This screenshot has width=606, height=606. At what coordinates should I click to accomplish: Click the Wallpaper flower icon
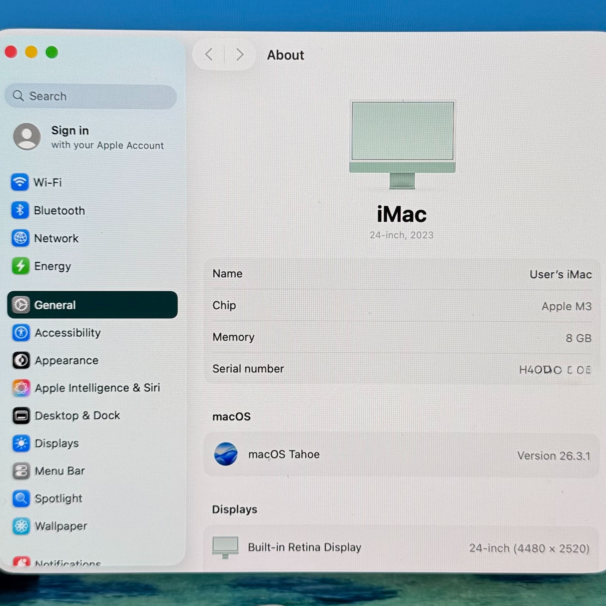21,526
